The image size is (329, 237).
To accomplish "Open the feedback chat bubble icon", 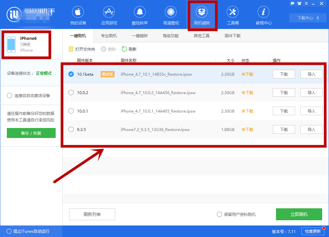I will [292, 3].
